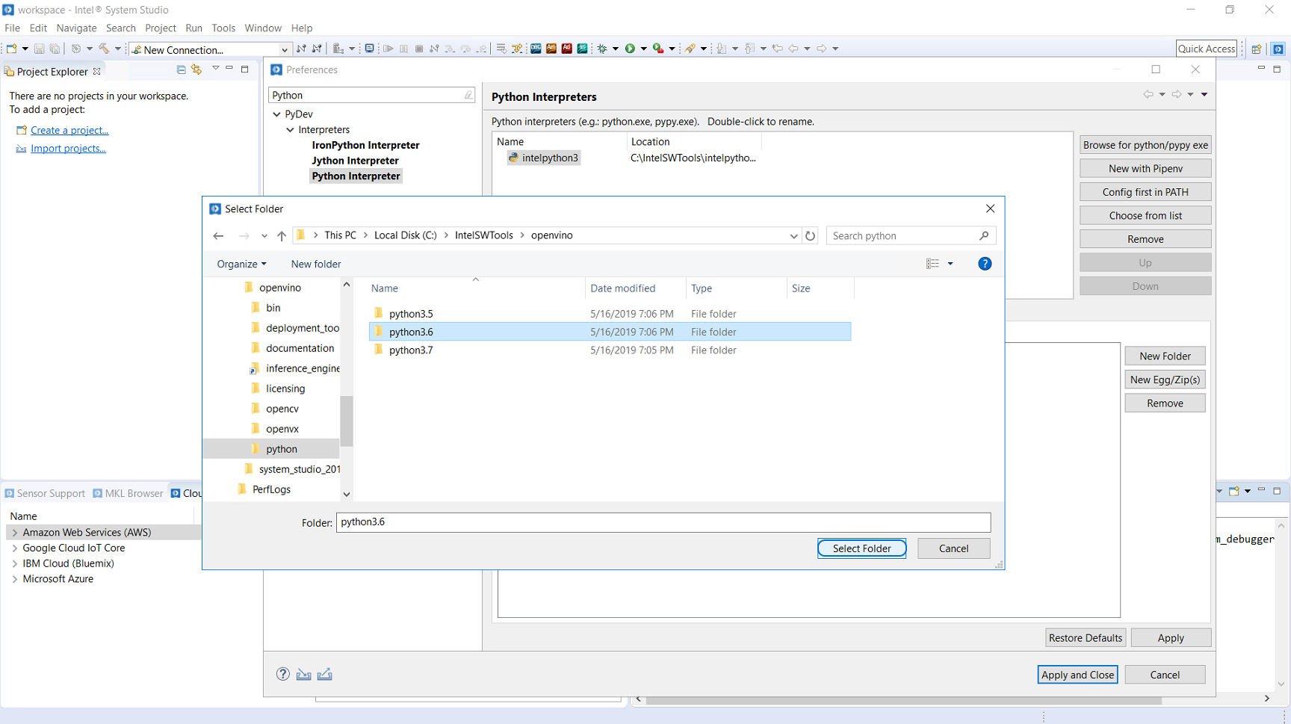Click the Save All toolbar icon
Viewport: 1291px width, 724px height.
click(x=55, y=49)
